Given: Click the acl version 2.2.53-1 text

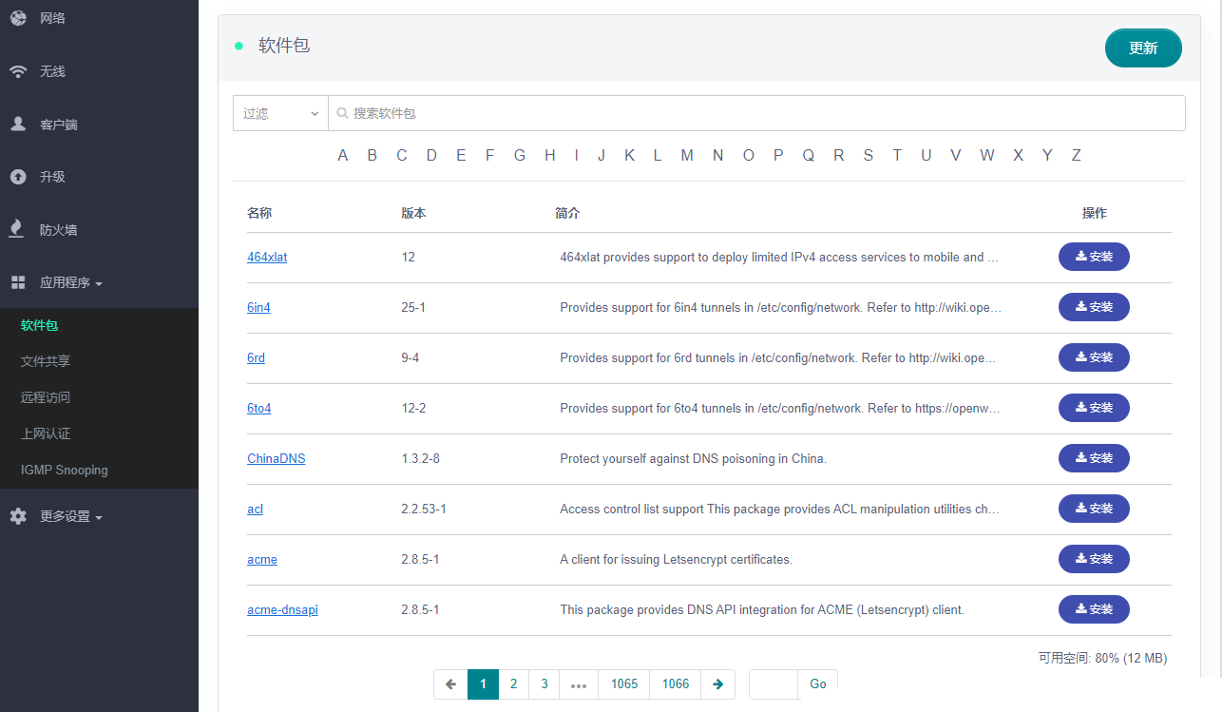Looking at the screenshot, I should 424,509.
